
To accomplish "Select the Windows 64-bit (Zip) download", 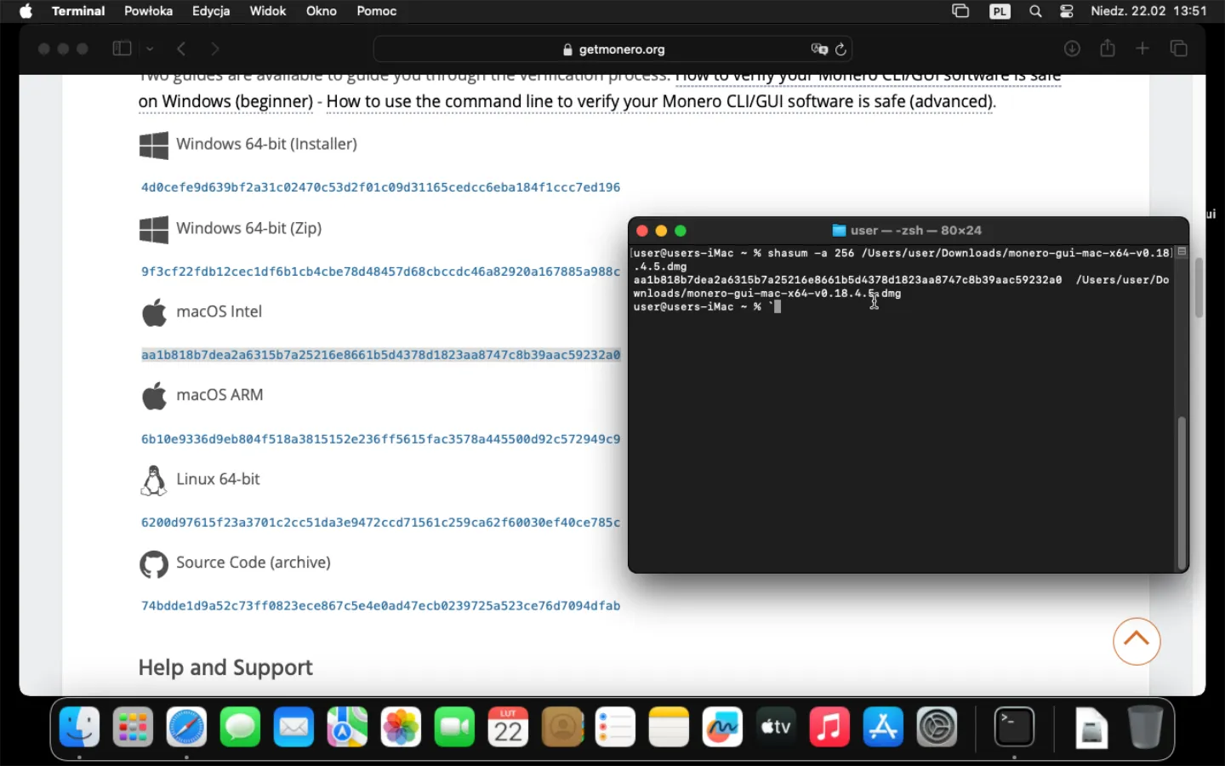I will 231,229.
